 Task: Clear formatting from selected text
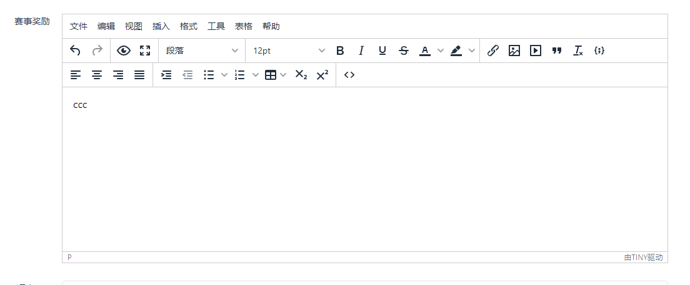(x=578, y=51)
